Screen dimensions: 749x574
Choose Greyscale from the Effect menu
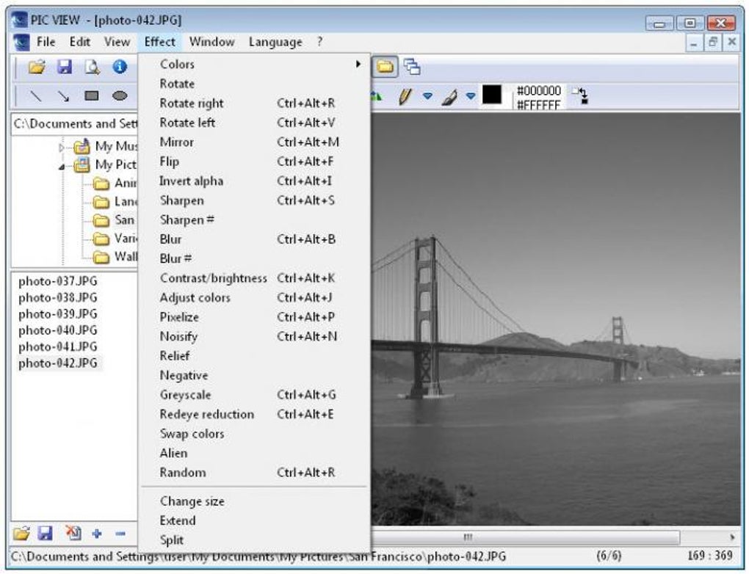coord(185,395)
